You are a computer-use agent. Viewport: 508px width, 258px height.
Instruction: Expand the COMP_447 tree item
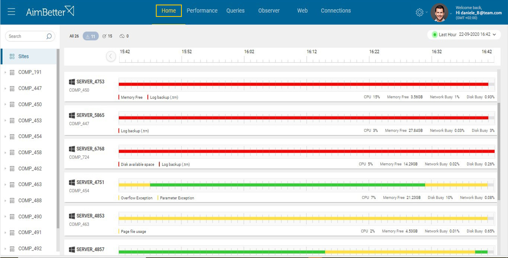pos(5,88)
